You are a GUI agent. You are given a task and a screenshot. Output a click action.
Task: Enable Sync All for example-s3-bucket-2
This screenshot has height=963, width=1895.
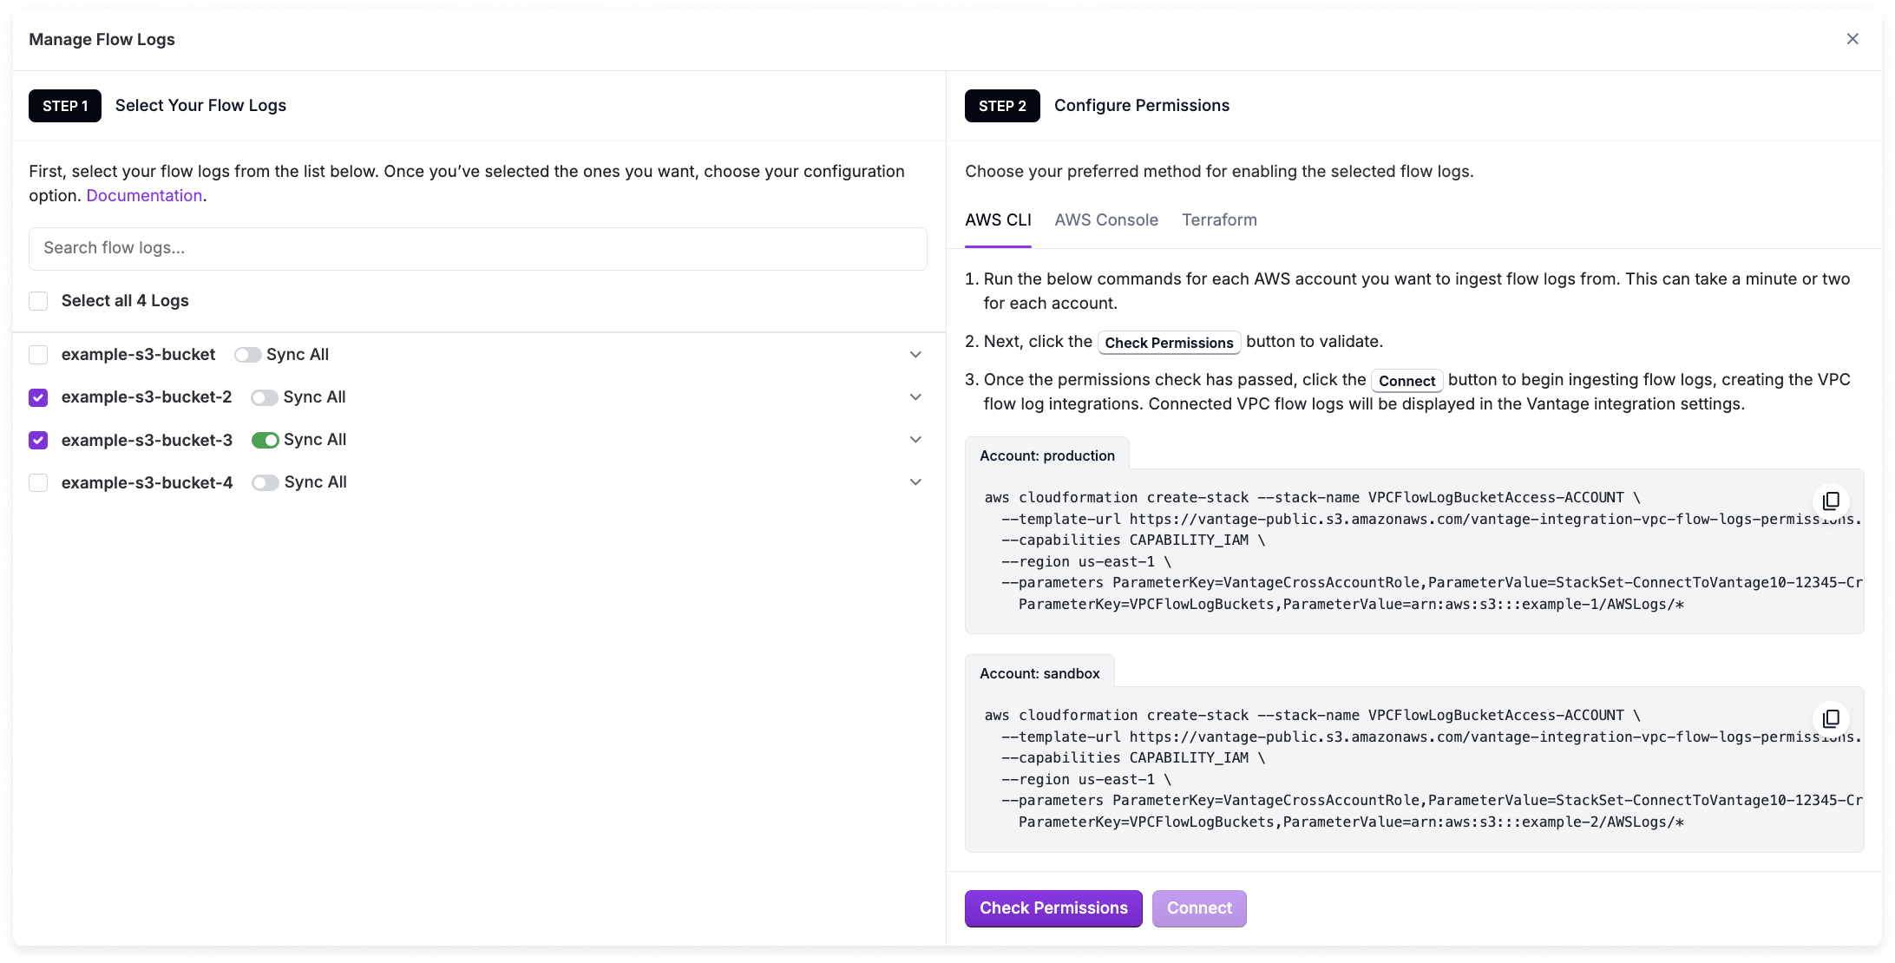pos(265,397)
